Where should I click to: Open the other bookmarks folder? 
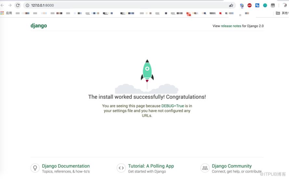click(x=282, y=13)
